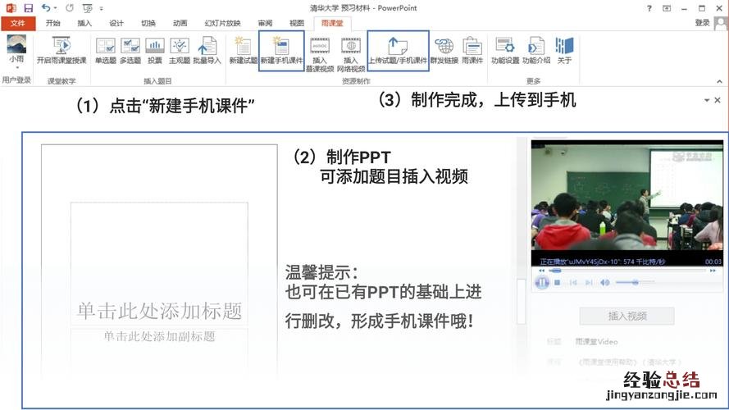This screenshot has height=410, width=729.
Task: Insert a 单选题 single-choice question
Action: [x=105, y=50]
